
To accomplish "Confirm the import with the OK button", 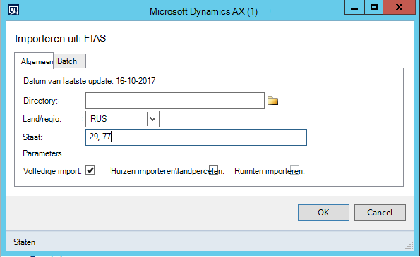I will [x=323, y=213].
